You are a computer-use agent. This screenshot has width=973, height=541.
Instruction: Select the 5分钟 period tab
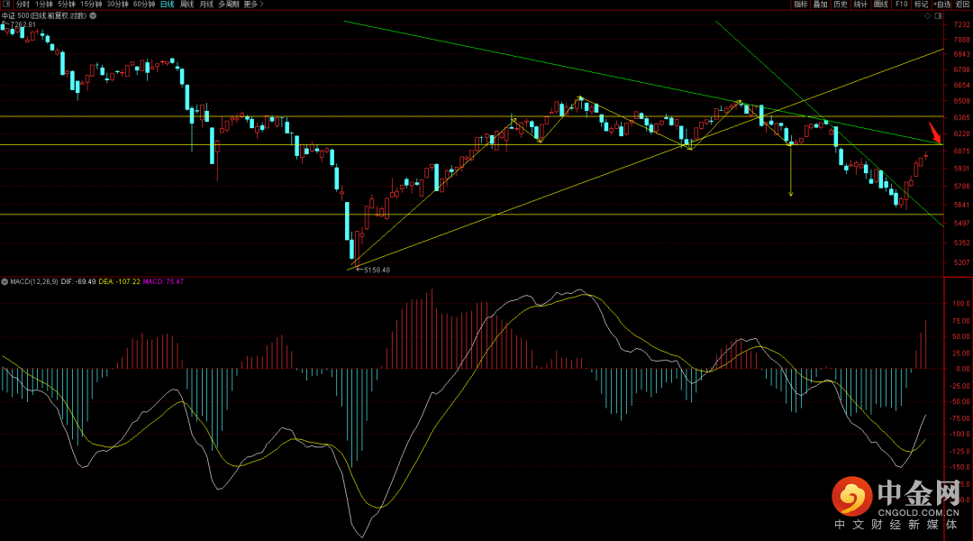[x=67, y=5]
